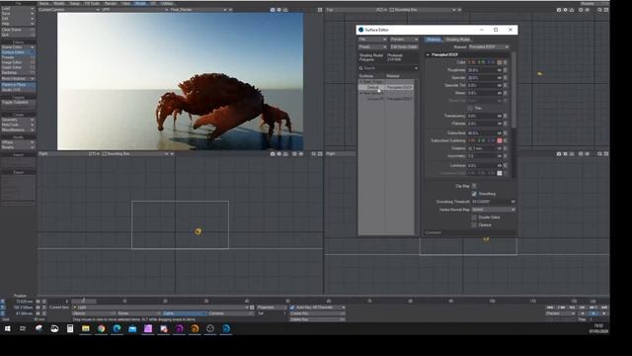
Task: Open the Final_Render mode dropdown
Action: click(197, 9)
